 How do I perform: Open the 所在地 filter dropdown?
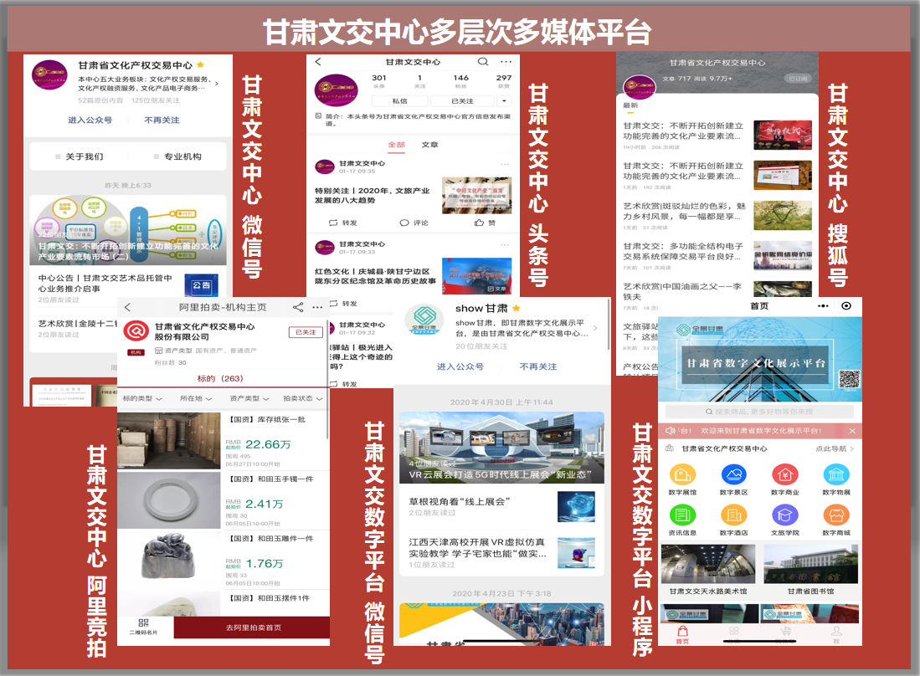[196, 399]
